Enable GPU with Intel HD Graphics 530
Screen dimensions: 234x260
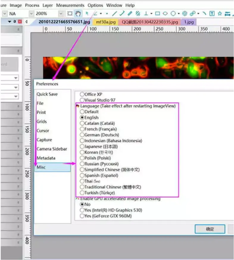click(82, 210)
